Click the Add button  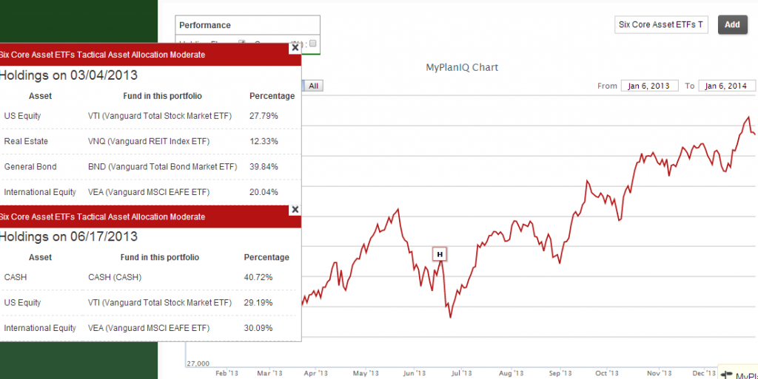[x=732, y=24]
